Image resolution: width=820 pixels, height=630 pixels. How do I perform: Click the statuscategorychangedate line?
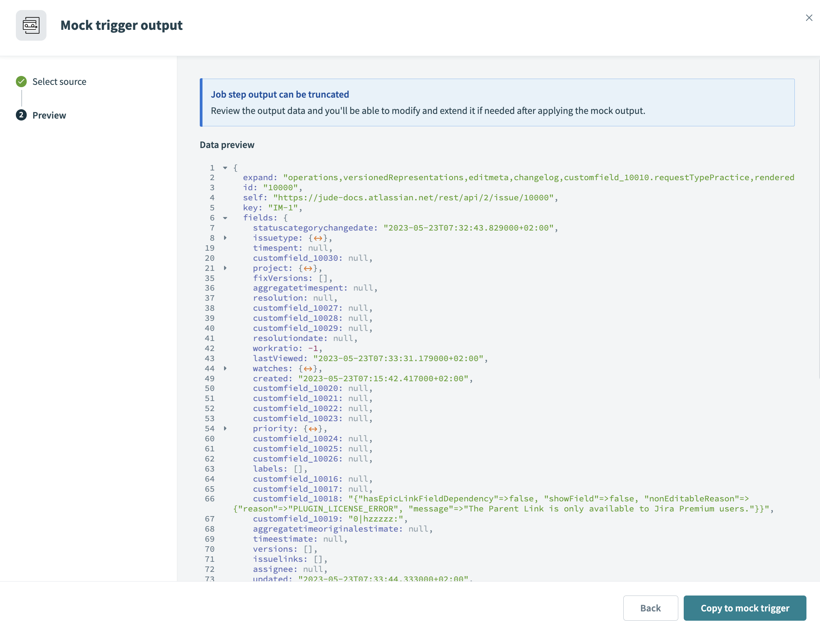405,228
